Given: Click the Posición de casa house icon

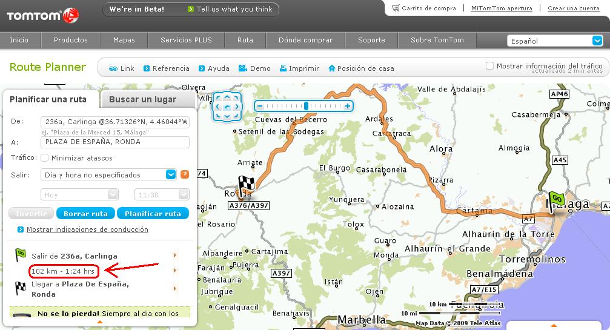Looking at the screenshot, I should (332, 68).
